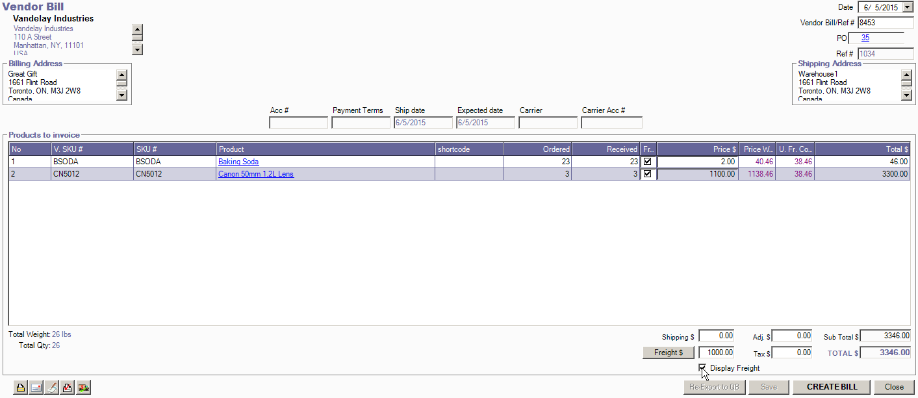Screen dimensions: 918x398
Task: Click the printer icon in bottom toolbar
Action: pyautogui.click(x=21, y=388)
